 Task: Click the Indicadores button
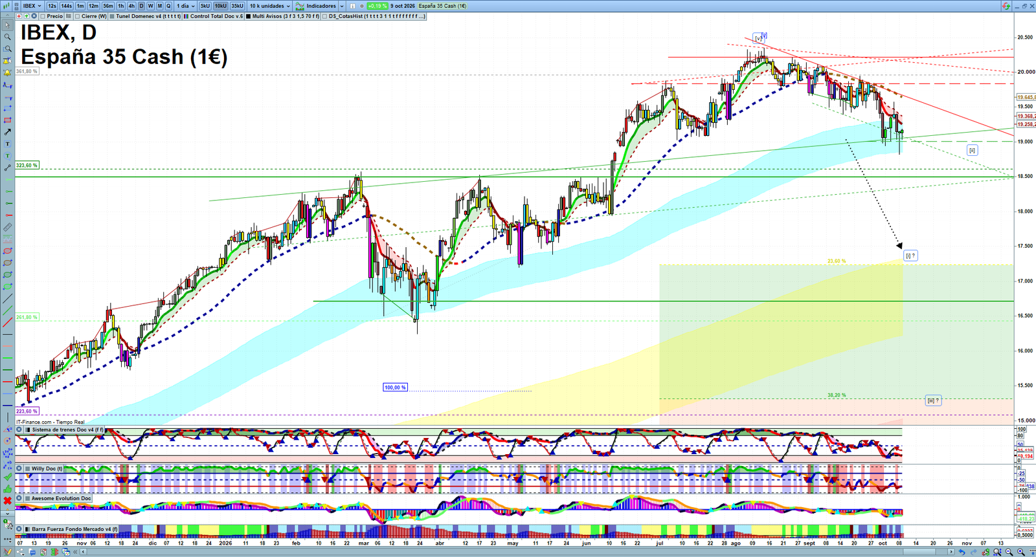tap(316, 6)
